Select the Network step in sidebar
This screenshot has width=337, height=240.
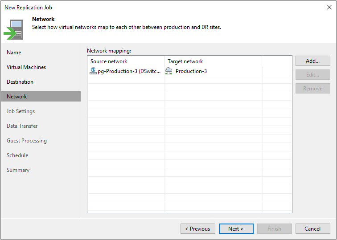click(x=17, y=97)
